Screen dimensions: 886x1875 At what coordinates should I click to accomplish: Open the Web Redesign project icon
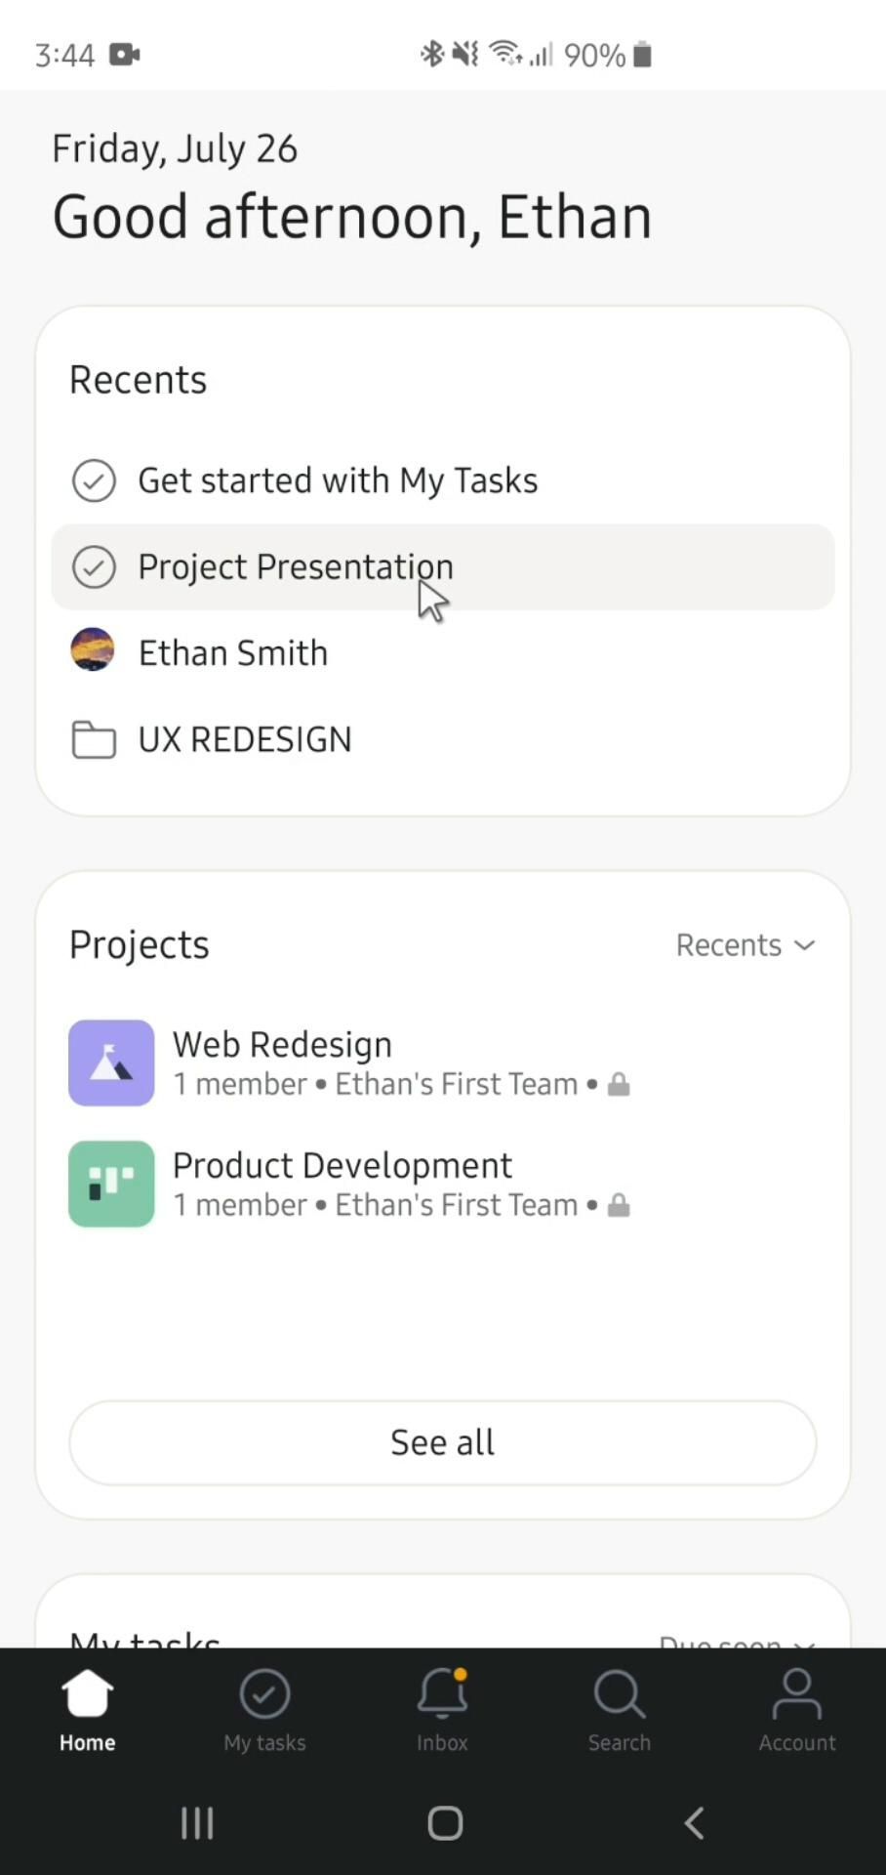[111, 1062]
